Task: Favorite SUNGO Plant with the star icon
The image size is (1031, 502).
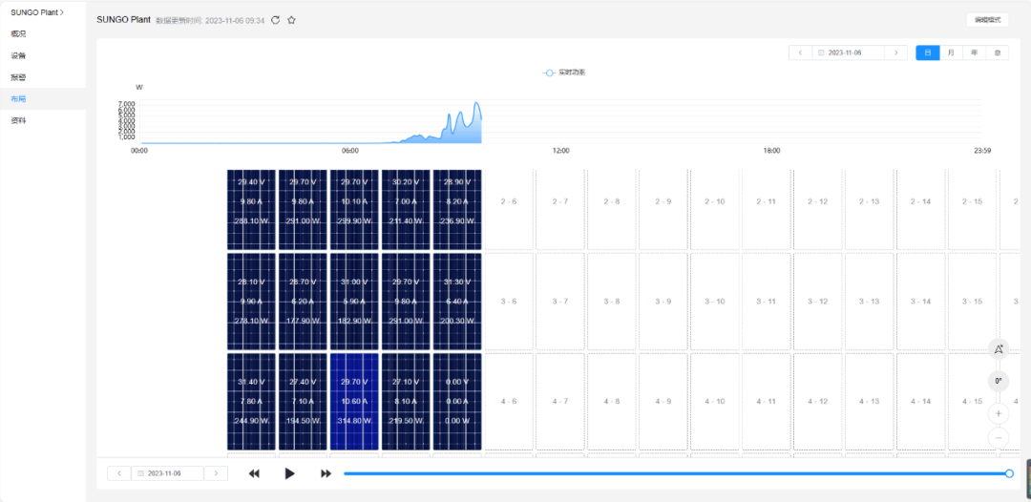Action: pos(291,20)
